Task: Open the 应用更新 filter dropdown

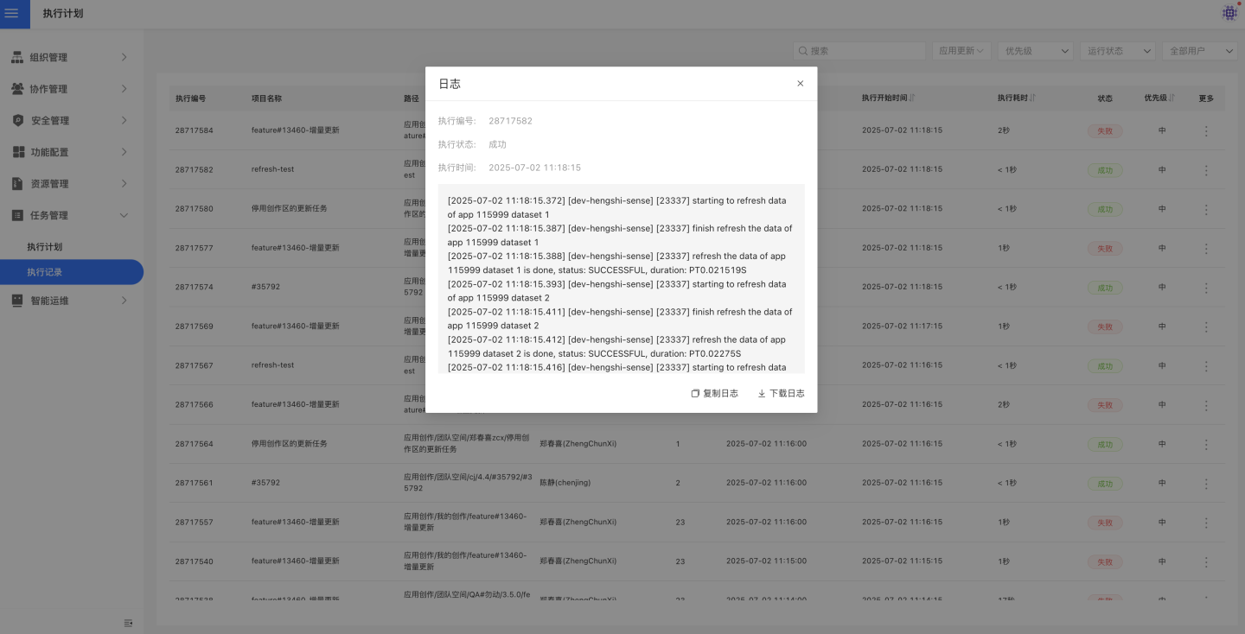Action: [x=961, y=51]
